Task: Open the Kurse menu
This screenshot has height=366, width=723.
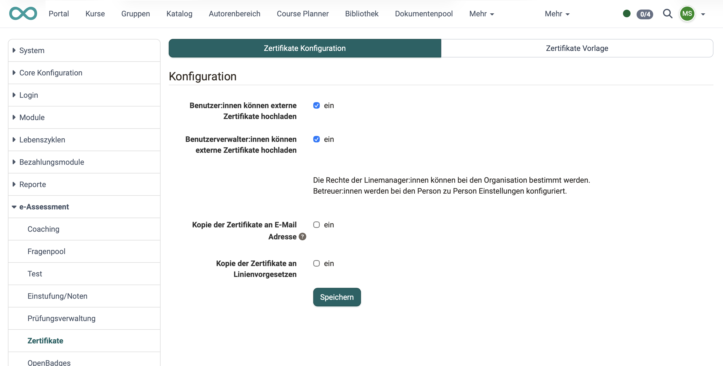Action: pos(95,13)
